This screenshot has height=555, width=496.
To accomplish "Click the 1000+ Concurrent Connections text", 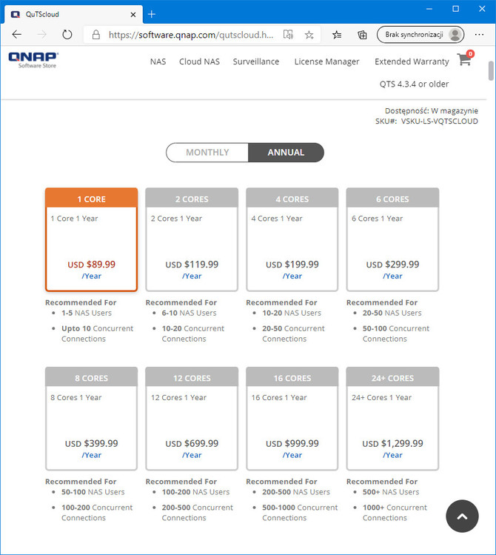I will pos(395,513).
